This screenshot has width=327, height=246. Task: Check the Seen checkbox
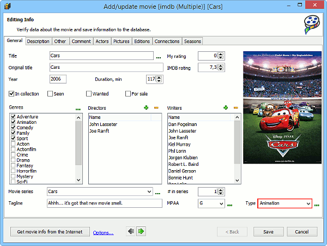50,94
